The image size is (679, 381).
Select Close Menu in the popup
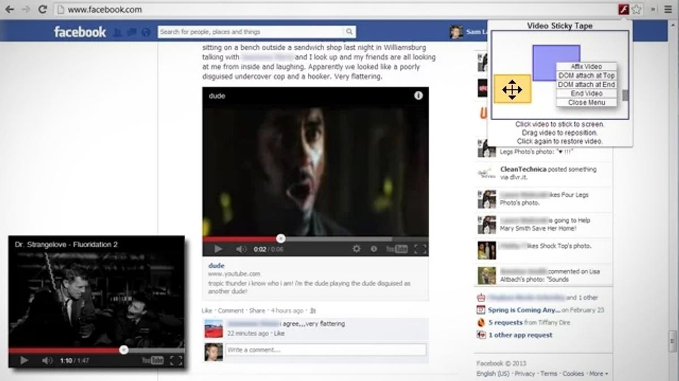[586, 103]
